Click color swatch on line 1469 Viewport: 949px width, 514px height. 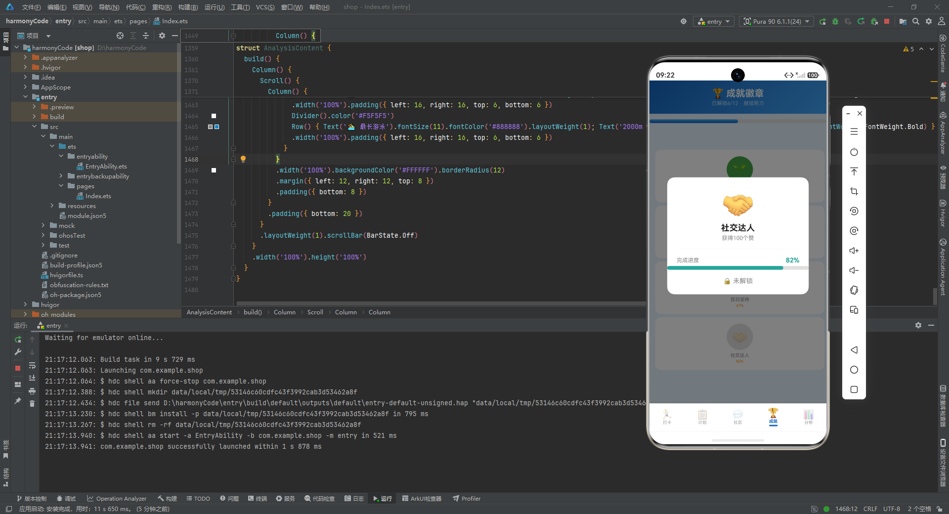pyautogui.click(x=214, y=170)
